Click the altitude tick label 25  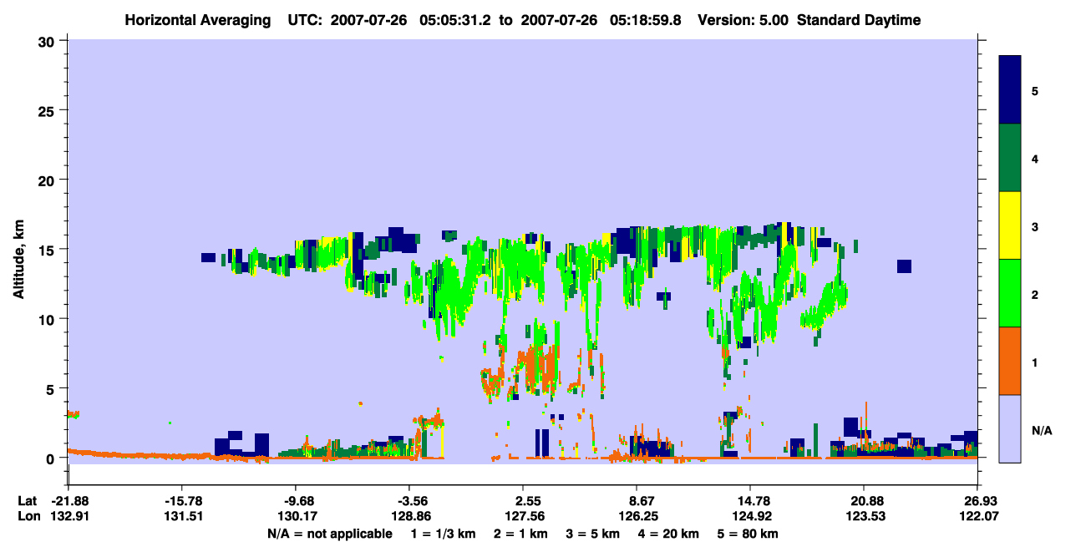tap(48, 110)
